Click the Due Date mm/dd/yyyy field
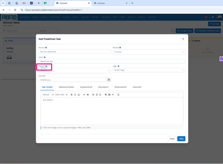 (x=73, y=80)
